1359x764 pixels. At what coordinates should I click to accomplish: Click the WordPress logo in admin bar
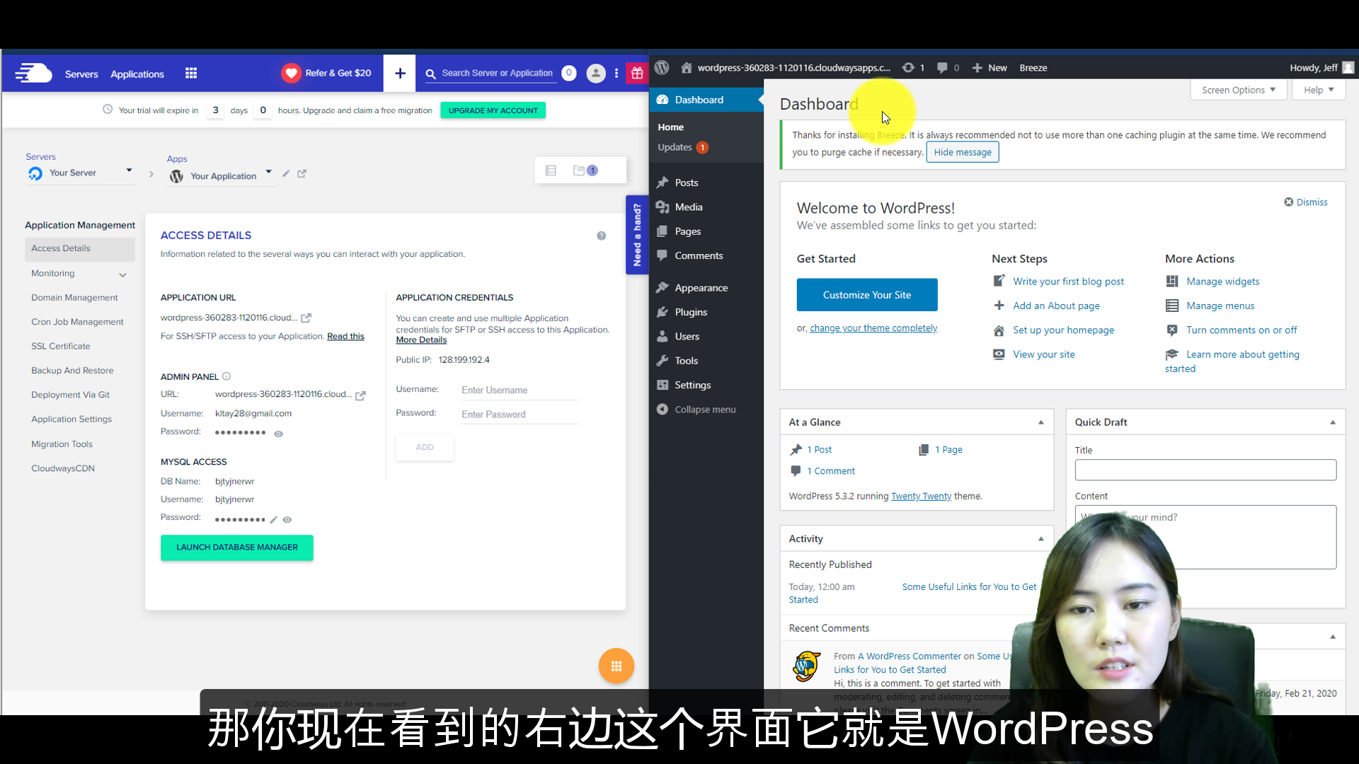[662, 68]
